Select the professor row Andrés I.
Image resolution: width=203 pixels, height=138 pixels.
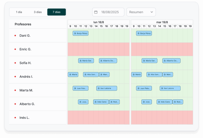click(38, 77)
